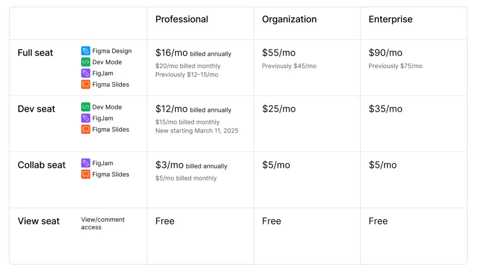477x274 pixels.
Task: Select the FigJam icon in Full seat row
Action: point(86,73)
